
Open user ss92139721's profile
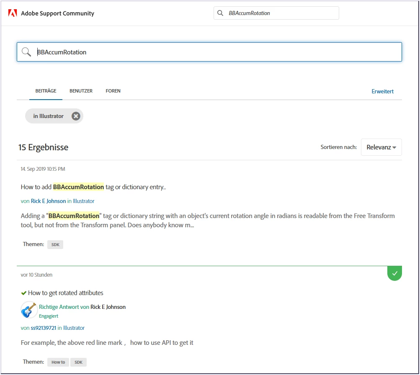[x=44, y=328]
